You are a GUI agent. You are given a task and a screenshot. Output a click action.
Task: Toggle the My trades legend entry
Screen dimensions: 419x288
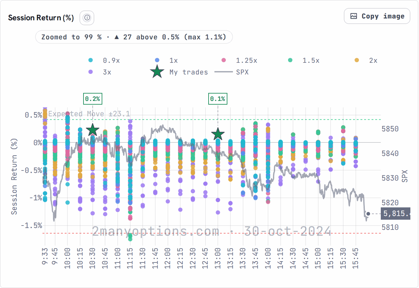179,72
